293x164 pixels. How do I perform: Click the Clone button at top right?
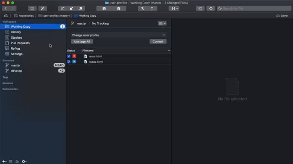click(x=282, y=16)
